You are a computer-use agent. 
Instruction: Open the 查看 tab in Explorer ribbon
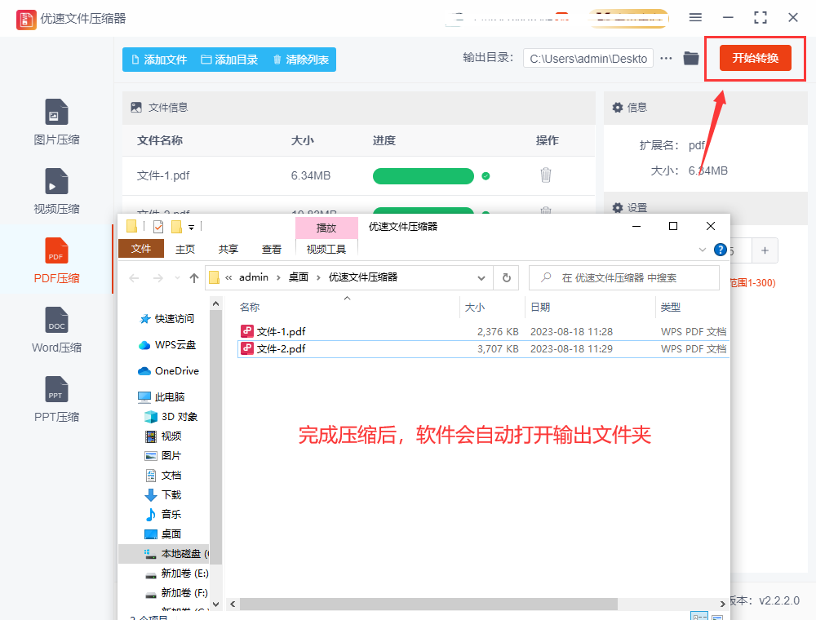click(271, 249)
